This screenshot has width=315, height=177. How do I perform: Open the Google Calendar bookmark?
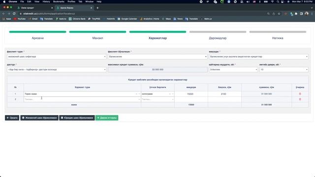click(127, 19)
